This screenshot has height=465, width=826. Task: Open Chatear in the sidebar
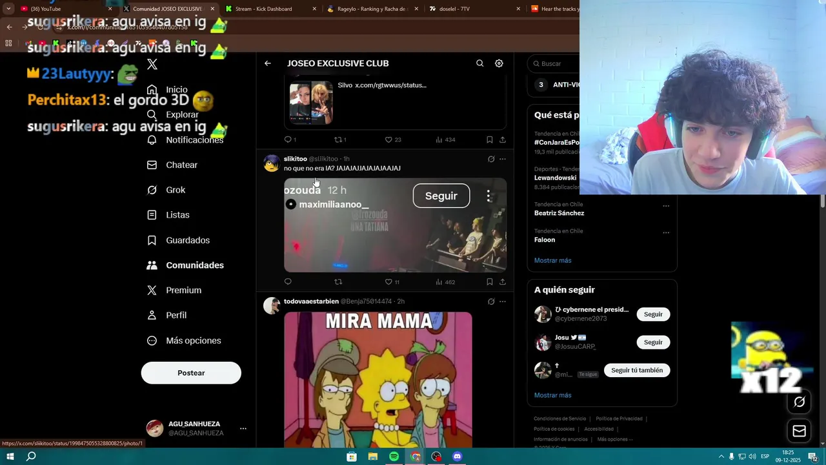click(172, 165)
